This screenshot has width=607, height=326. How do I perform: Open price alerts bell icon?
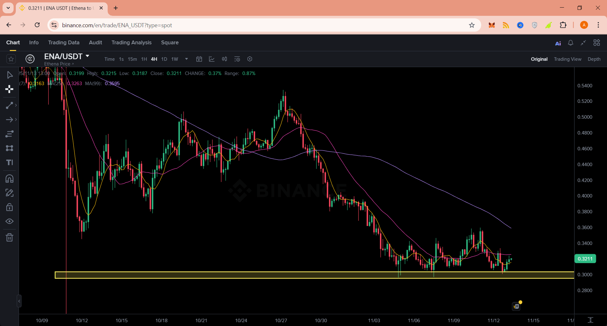click(x=571, y=43)
